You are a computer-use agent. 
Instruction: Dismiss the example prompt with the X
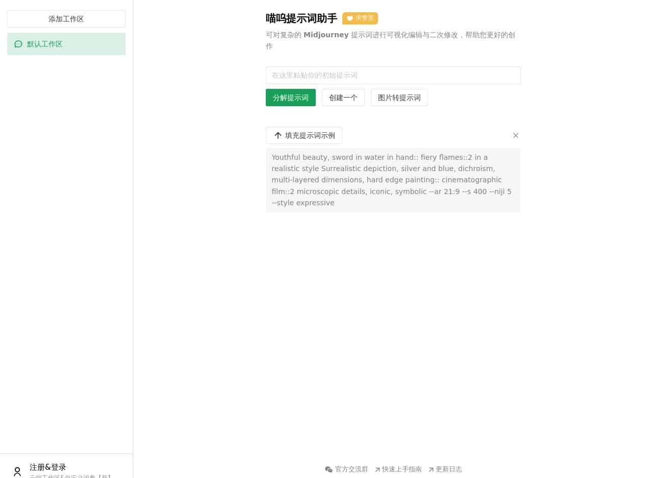click(x=515, y=135)
